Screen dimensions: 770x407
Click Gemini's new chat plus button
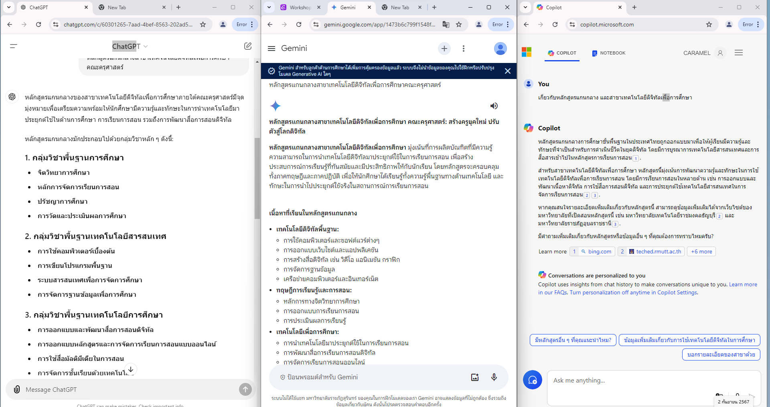444,49
